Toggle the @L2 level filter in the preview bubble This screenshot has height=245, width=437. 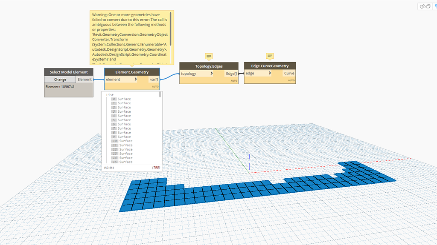(106, 167)
